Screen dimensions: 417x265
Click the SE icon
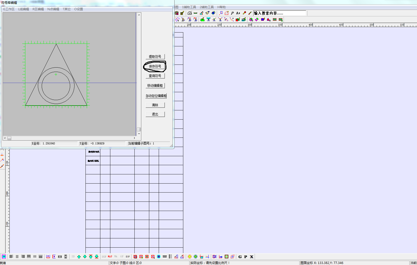tap(215, 257)
